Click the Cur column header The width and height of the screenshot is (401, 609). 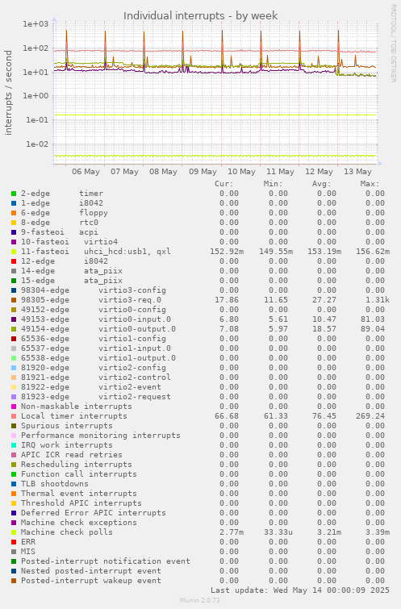[224, 184]
